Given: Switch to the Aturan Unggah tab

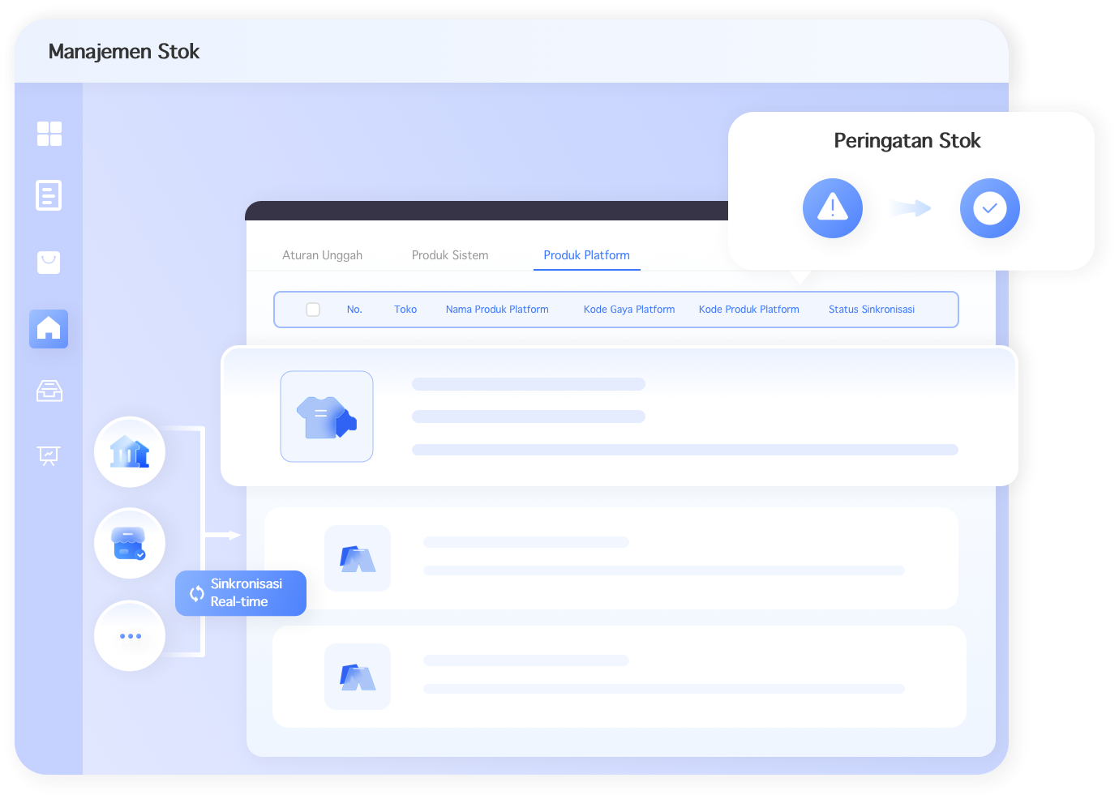Looking at the screenshot, I should click(x=323, y=255).
